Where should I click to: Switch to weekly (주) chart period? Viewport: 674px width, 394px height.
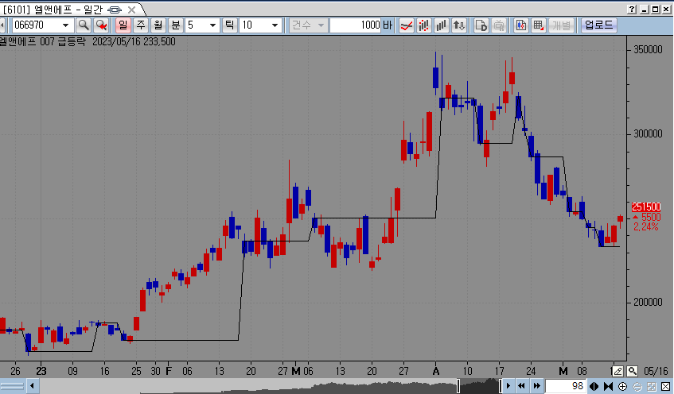pos(141,25)
